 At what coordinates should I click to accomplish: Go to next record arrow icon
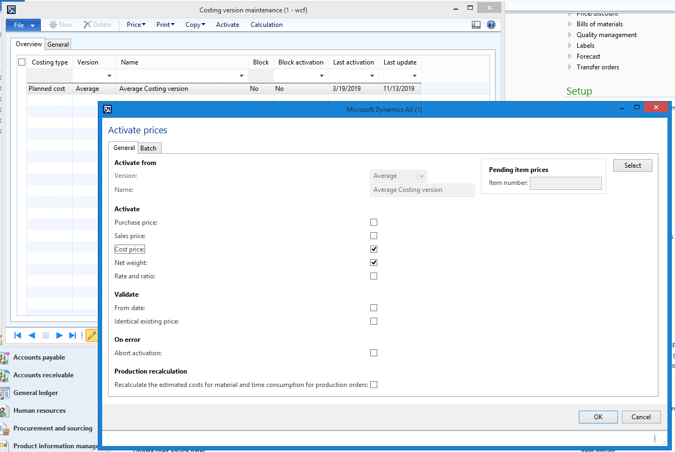[x=59, y=335]
